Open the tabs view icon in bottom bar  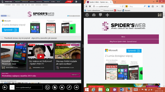(55, 87)
